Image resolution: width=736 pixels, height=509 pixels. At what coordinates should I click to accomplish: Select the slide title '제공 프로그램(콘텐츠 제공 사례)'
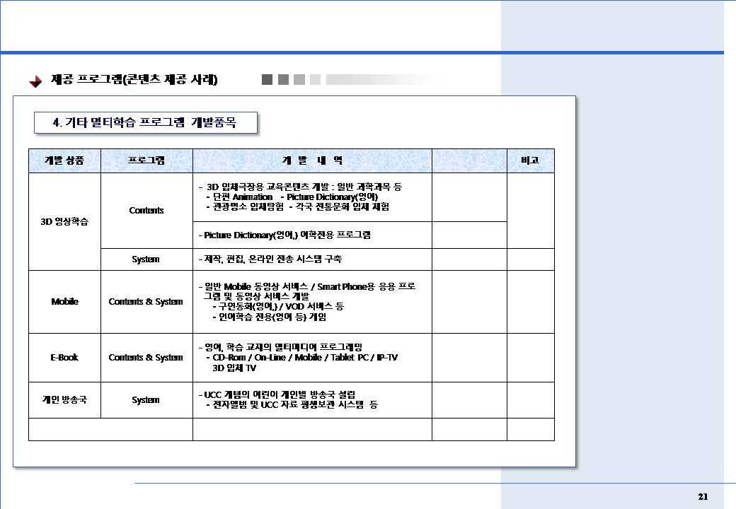[134, 80]
